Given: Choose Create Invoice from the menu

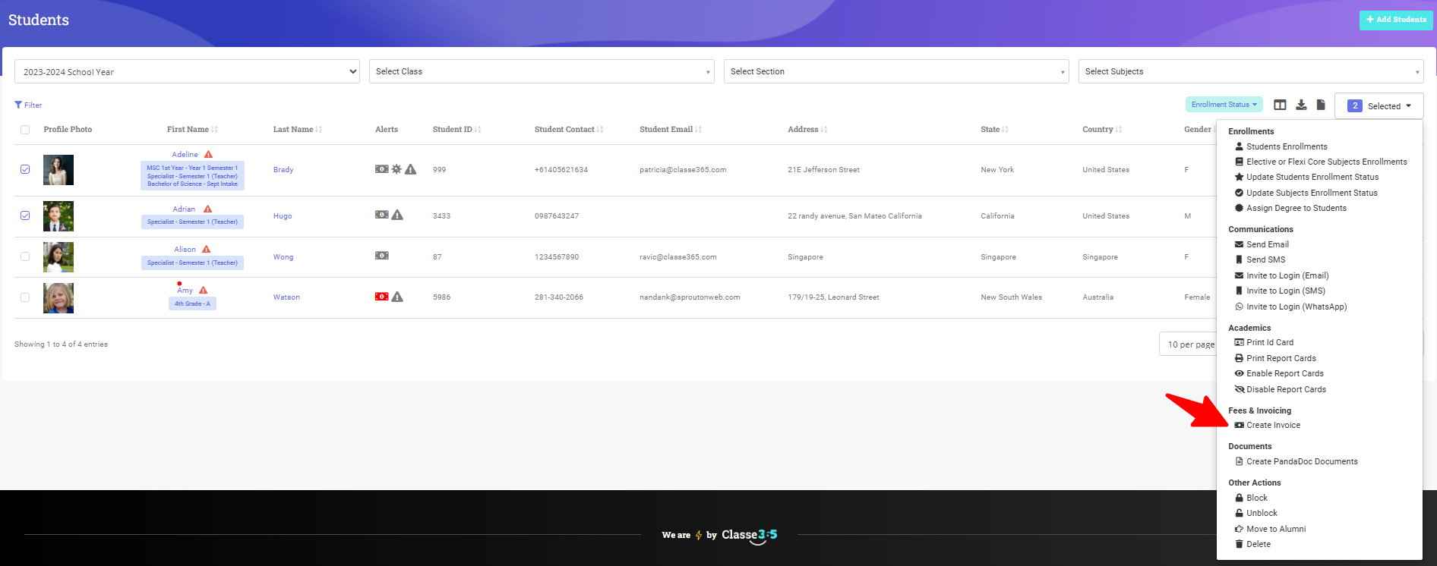Looking at the screenshot, I should tap(1273, 426).
